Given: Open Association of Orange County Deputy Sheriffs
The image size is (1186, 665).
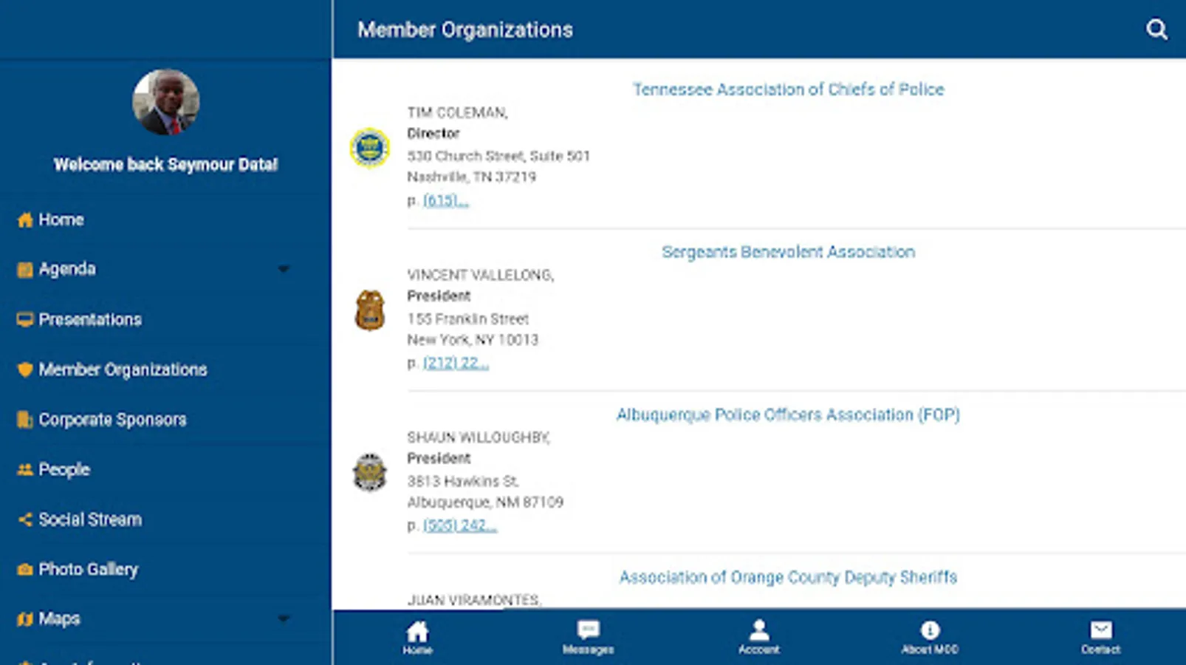Looking at the screenshot, I should point(788,577).
